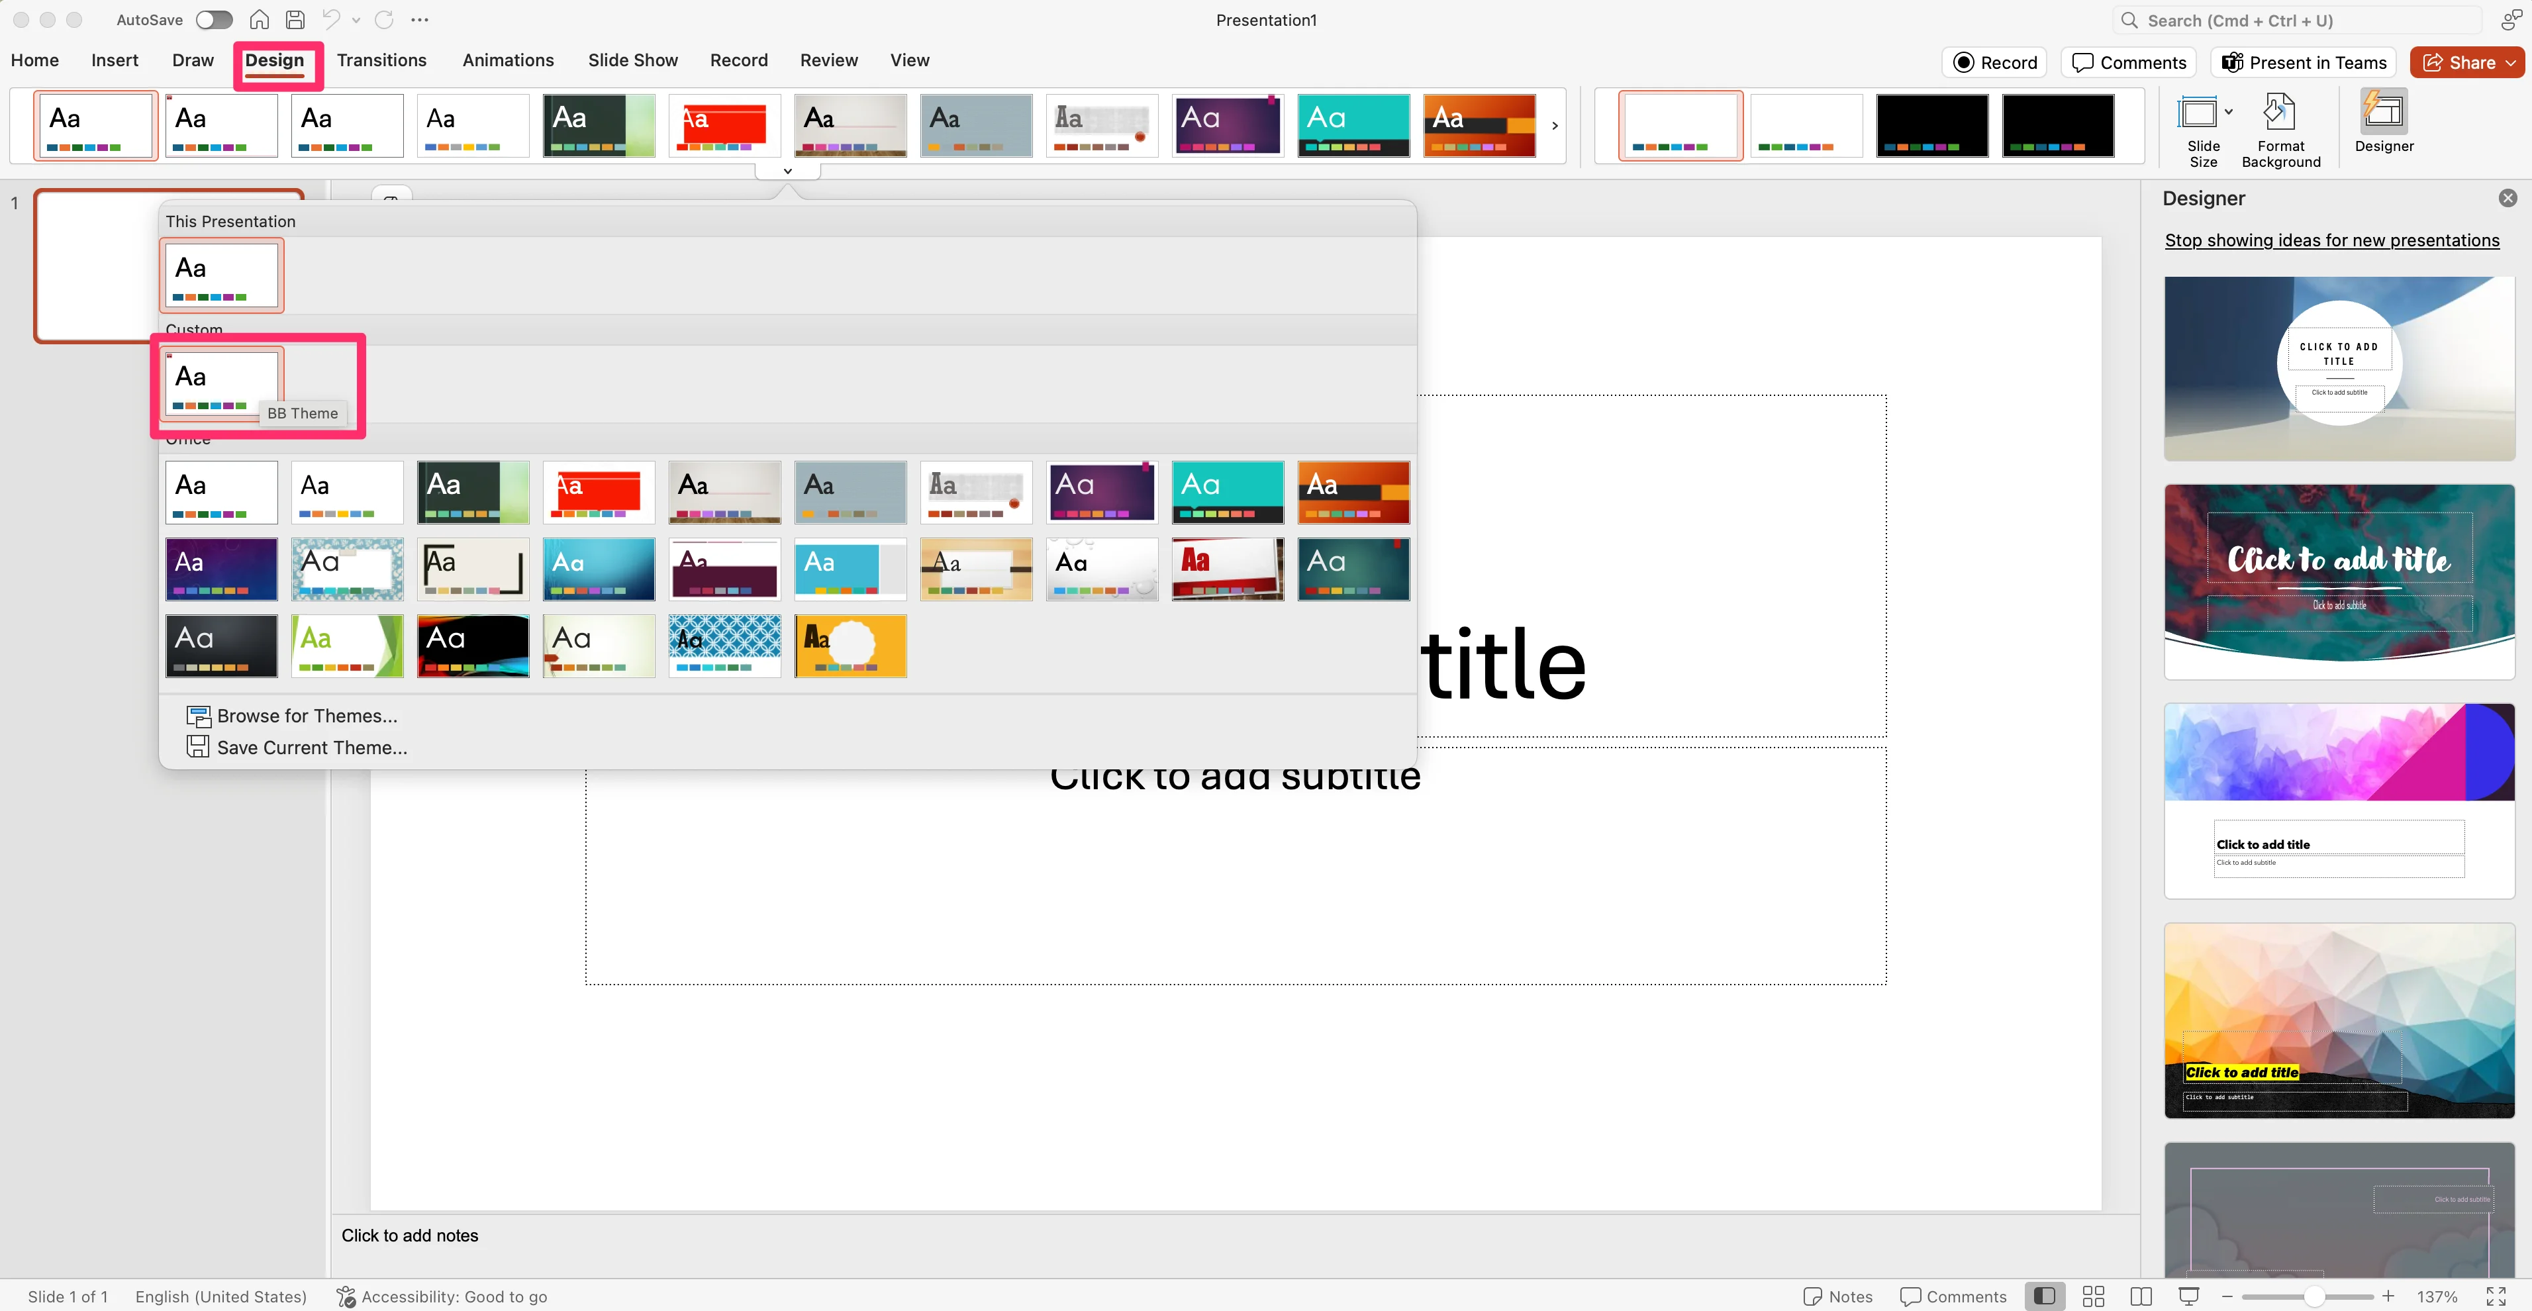Open the Transitions tab

point(381,60)
